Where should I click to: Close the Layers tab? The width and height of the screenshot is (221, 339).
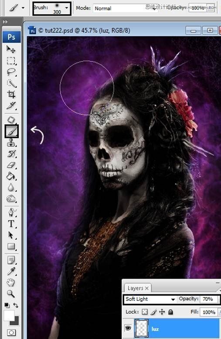tap(147, 288)
